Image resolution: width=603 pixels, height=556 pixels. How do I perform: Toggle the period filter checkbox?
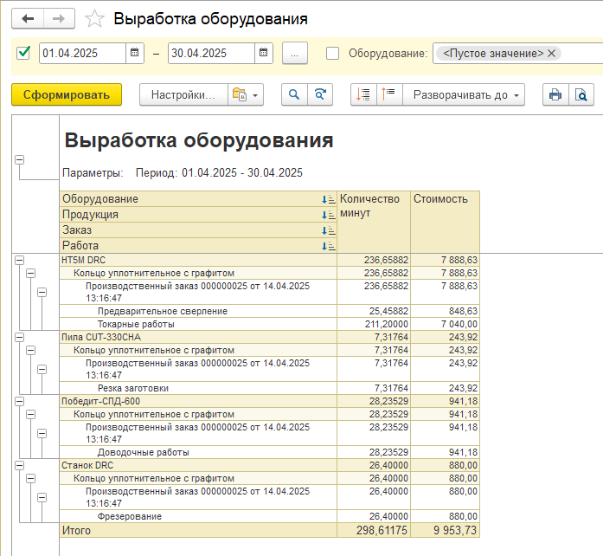(x=24, y=53)
